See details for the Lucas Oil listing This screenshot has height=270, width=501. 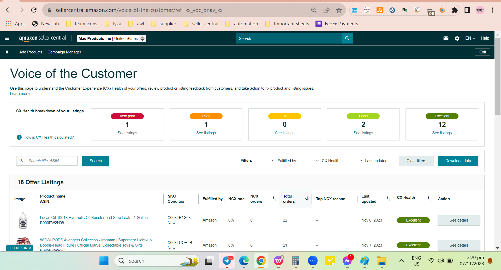tap(459, 220)
